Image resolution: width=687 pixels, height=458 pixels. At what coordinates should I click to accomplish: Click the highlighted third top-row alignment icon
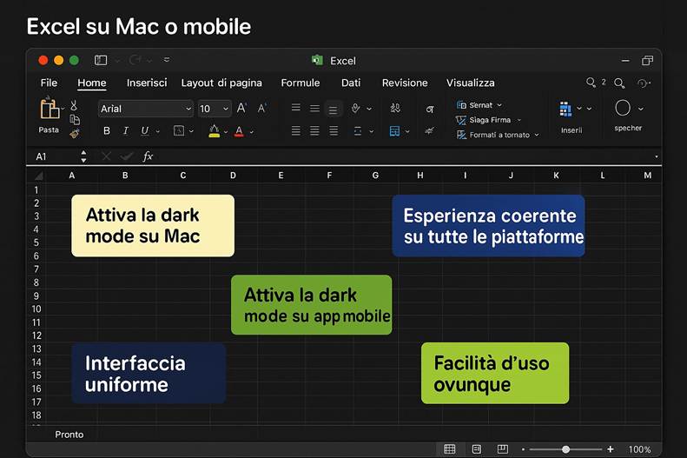[x=333, y=110]
